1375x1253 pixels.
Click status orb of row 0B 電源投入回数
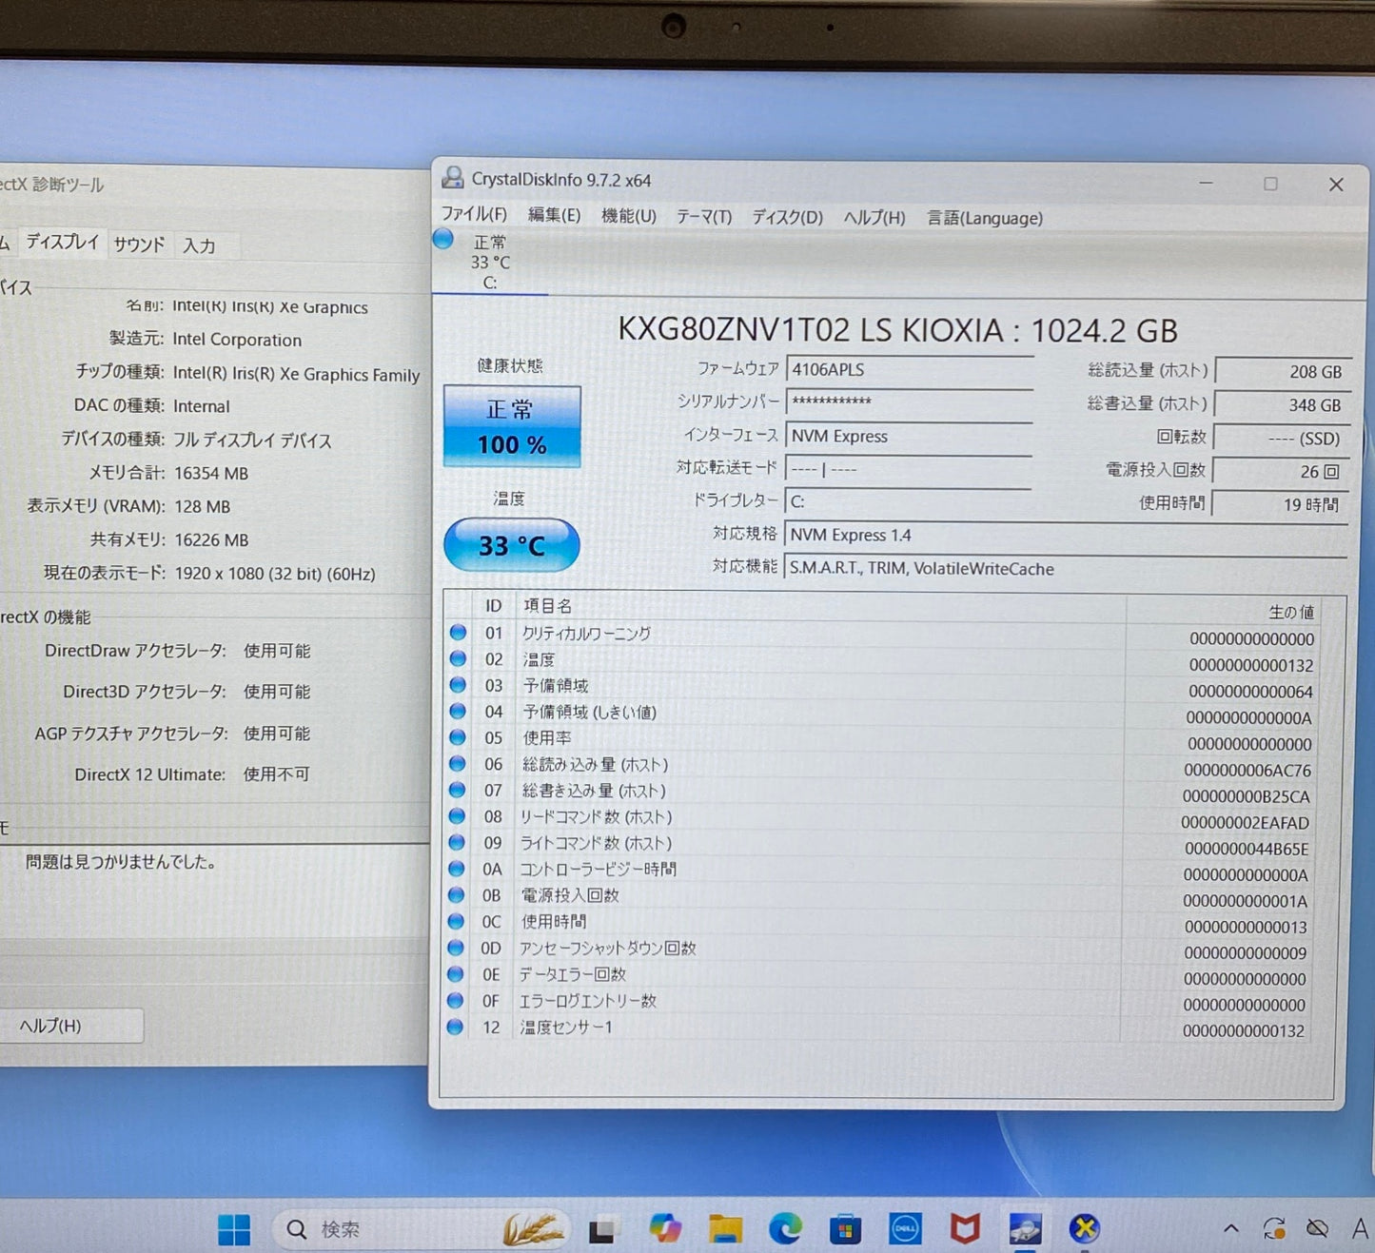pos(457,894)
